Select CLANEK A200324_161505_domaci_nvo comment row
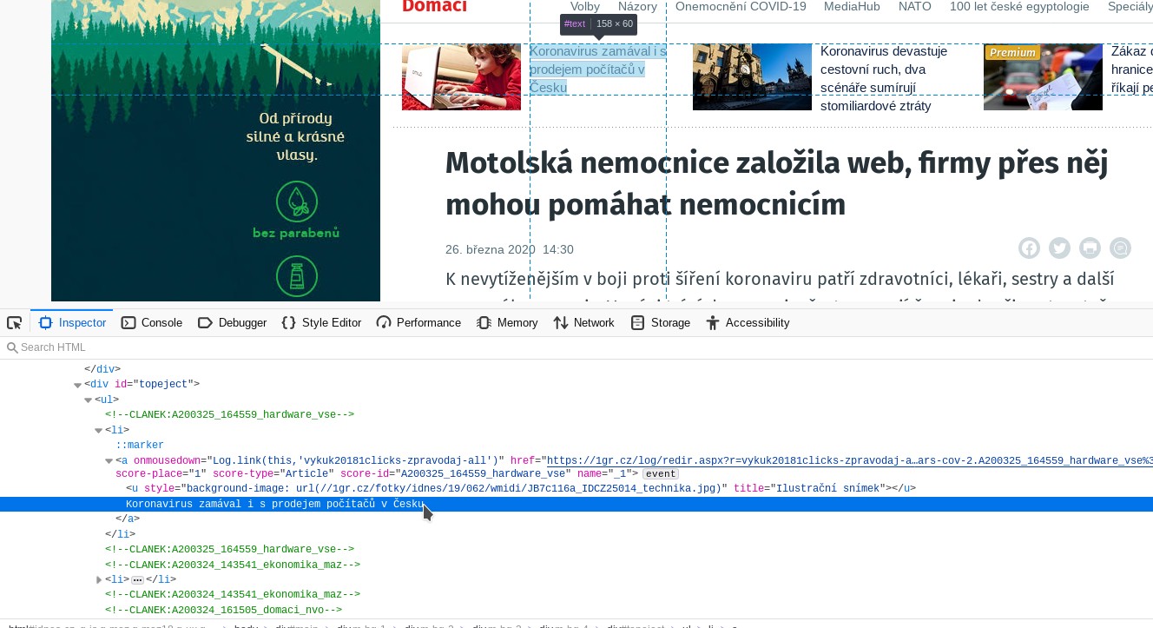This screenshot has width=1153, height=628. (x=576, y=610)
